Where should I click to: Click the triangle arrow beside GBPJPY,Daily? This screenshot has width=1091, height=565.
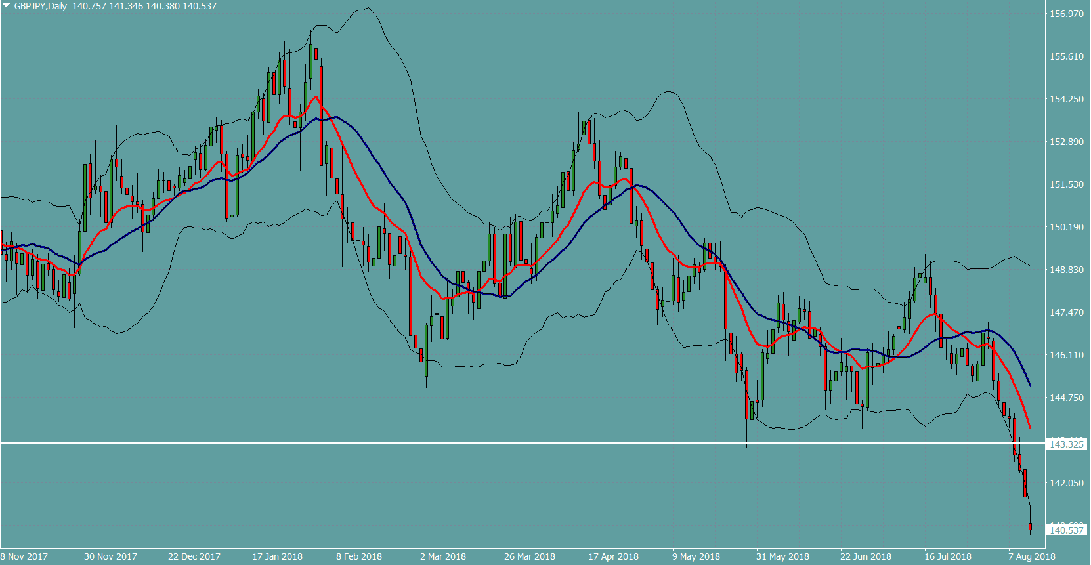pos(7,5)
